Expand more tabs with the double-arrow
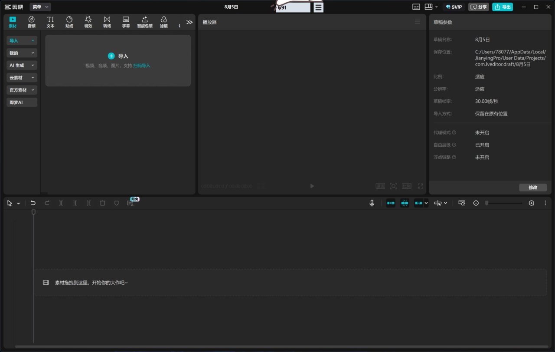The image size is (555, 352). click(189, 22)
